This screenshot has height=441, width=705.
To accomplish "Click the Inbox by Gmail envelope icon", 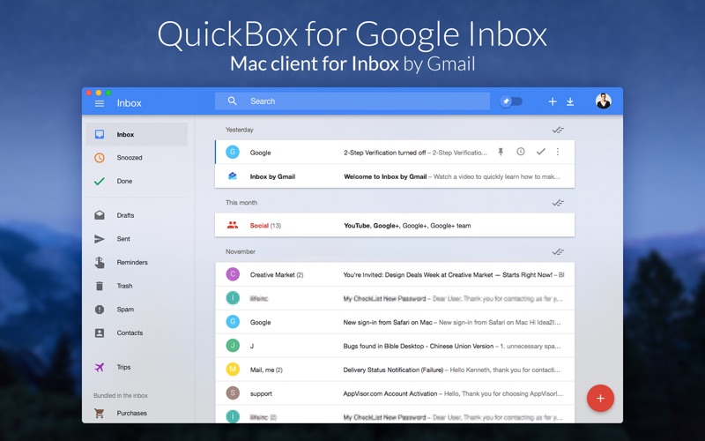I will click(233, 176).
